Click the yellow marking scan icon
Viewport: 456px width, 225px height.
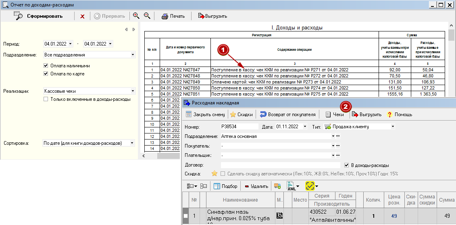click(310, 186)
